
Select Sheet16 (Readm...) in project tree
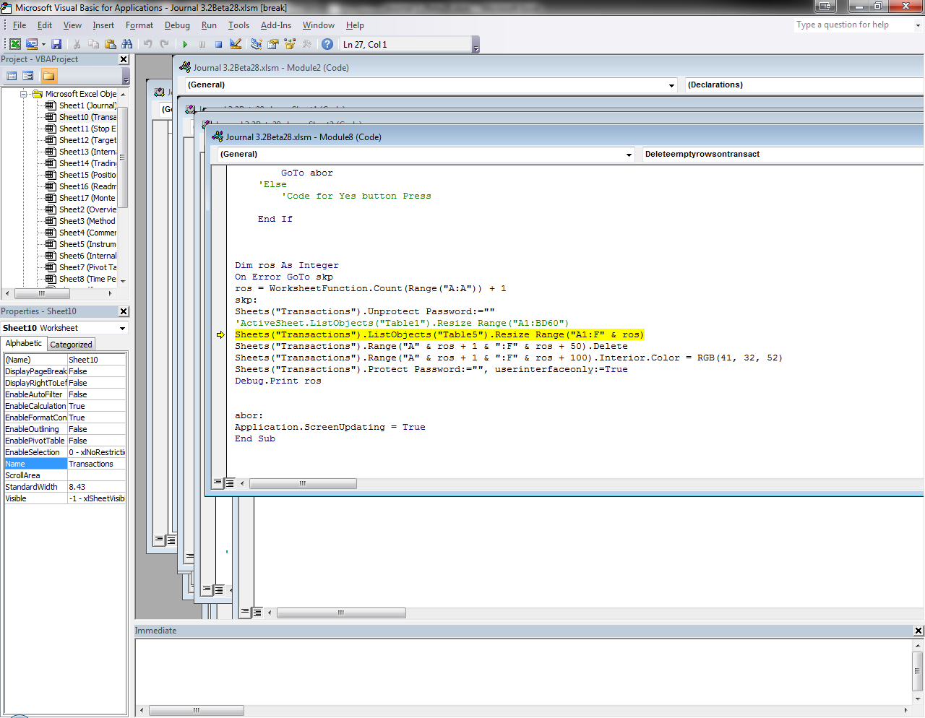[87, 186]
